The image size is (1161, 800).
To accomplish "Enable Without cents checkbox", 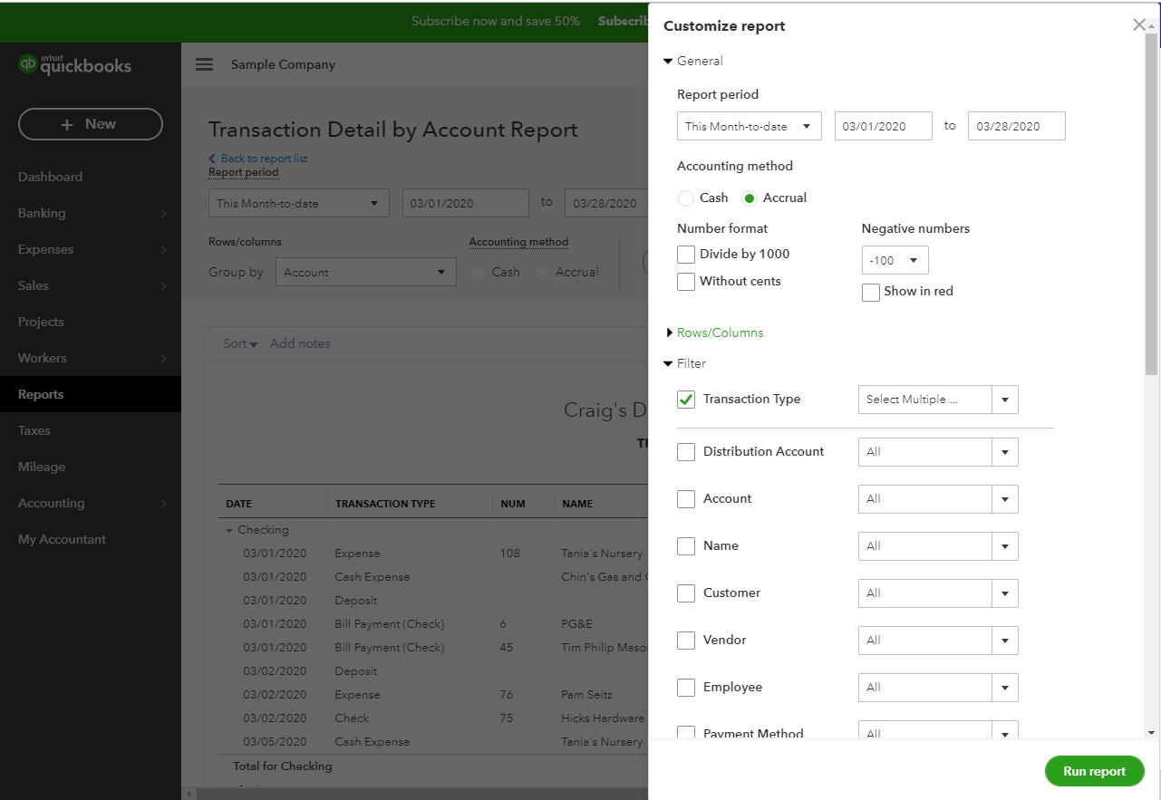I will pos(686,282).
